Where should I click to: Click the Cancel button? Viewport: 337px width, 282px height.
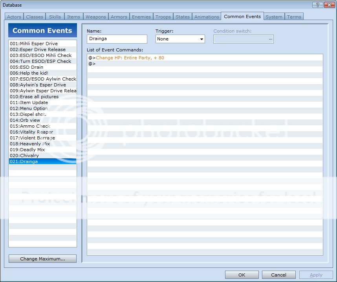(x=278, y=275)
